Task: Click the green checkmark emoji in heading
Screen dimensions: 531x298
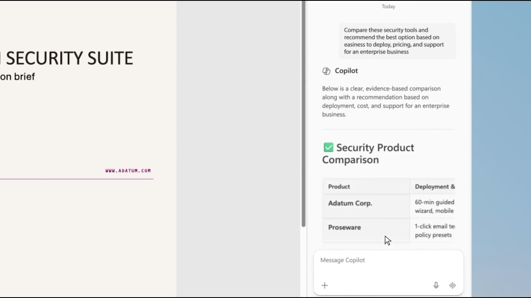Action: [x=328, y=147]
